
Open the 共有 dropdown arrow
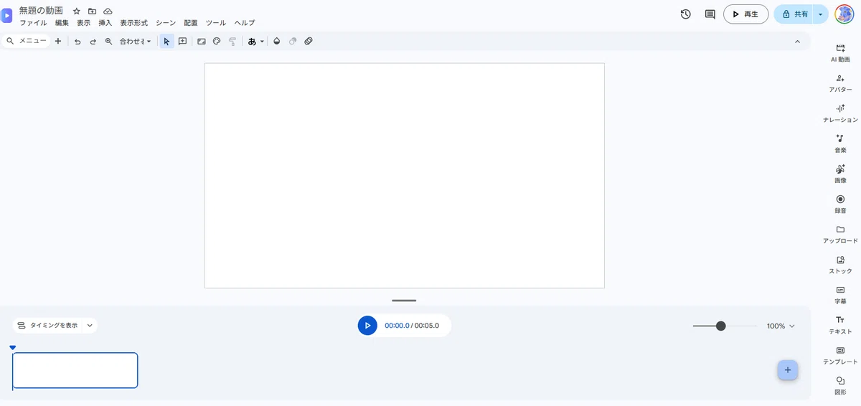(x=820, y=14)
